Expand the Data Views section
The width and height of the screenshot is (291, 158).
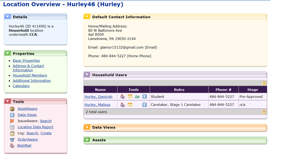87,127
